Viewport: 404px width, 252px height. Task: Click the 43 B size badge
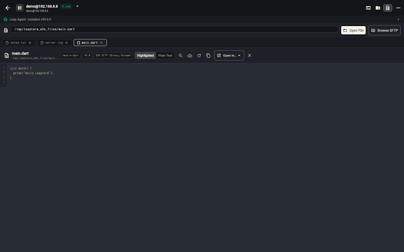pos(87,55)
